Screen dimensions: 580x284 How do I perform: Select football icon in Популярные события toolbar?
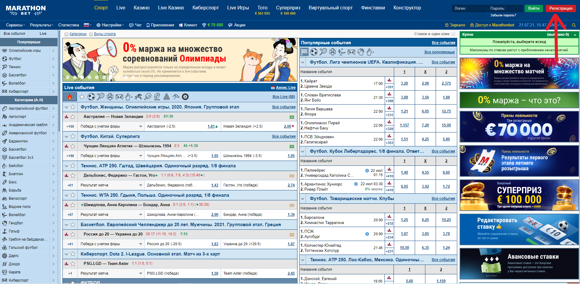314,52
